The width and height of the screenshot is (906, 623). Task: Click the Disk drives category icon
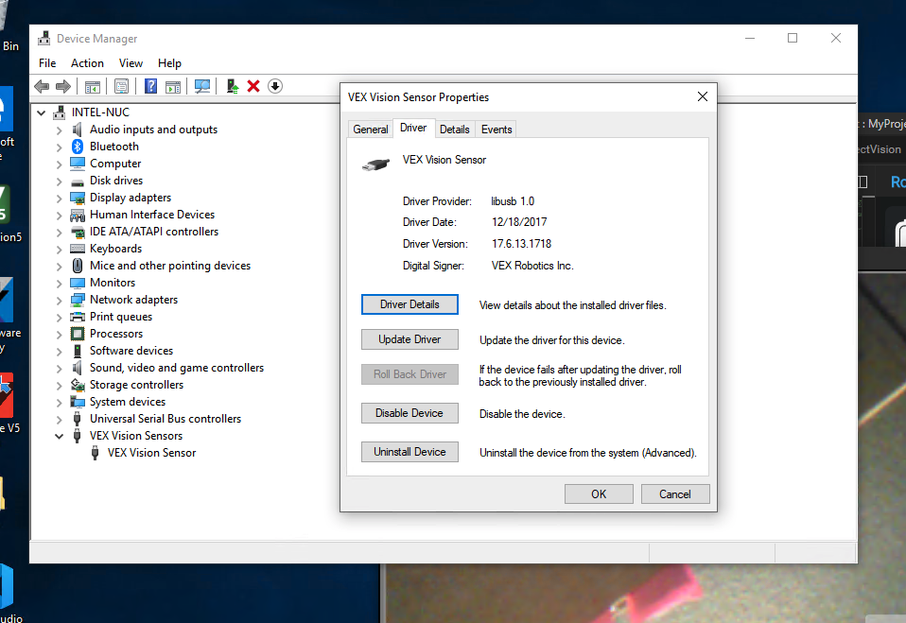(x=78, y=182)
